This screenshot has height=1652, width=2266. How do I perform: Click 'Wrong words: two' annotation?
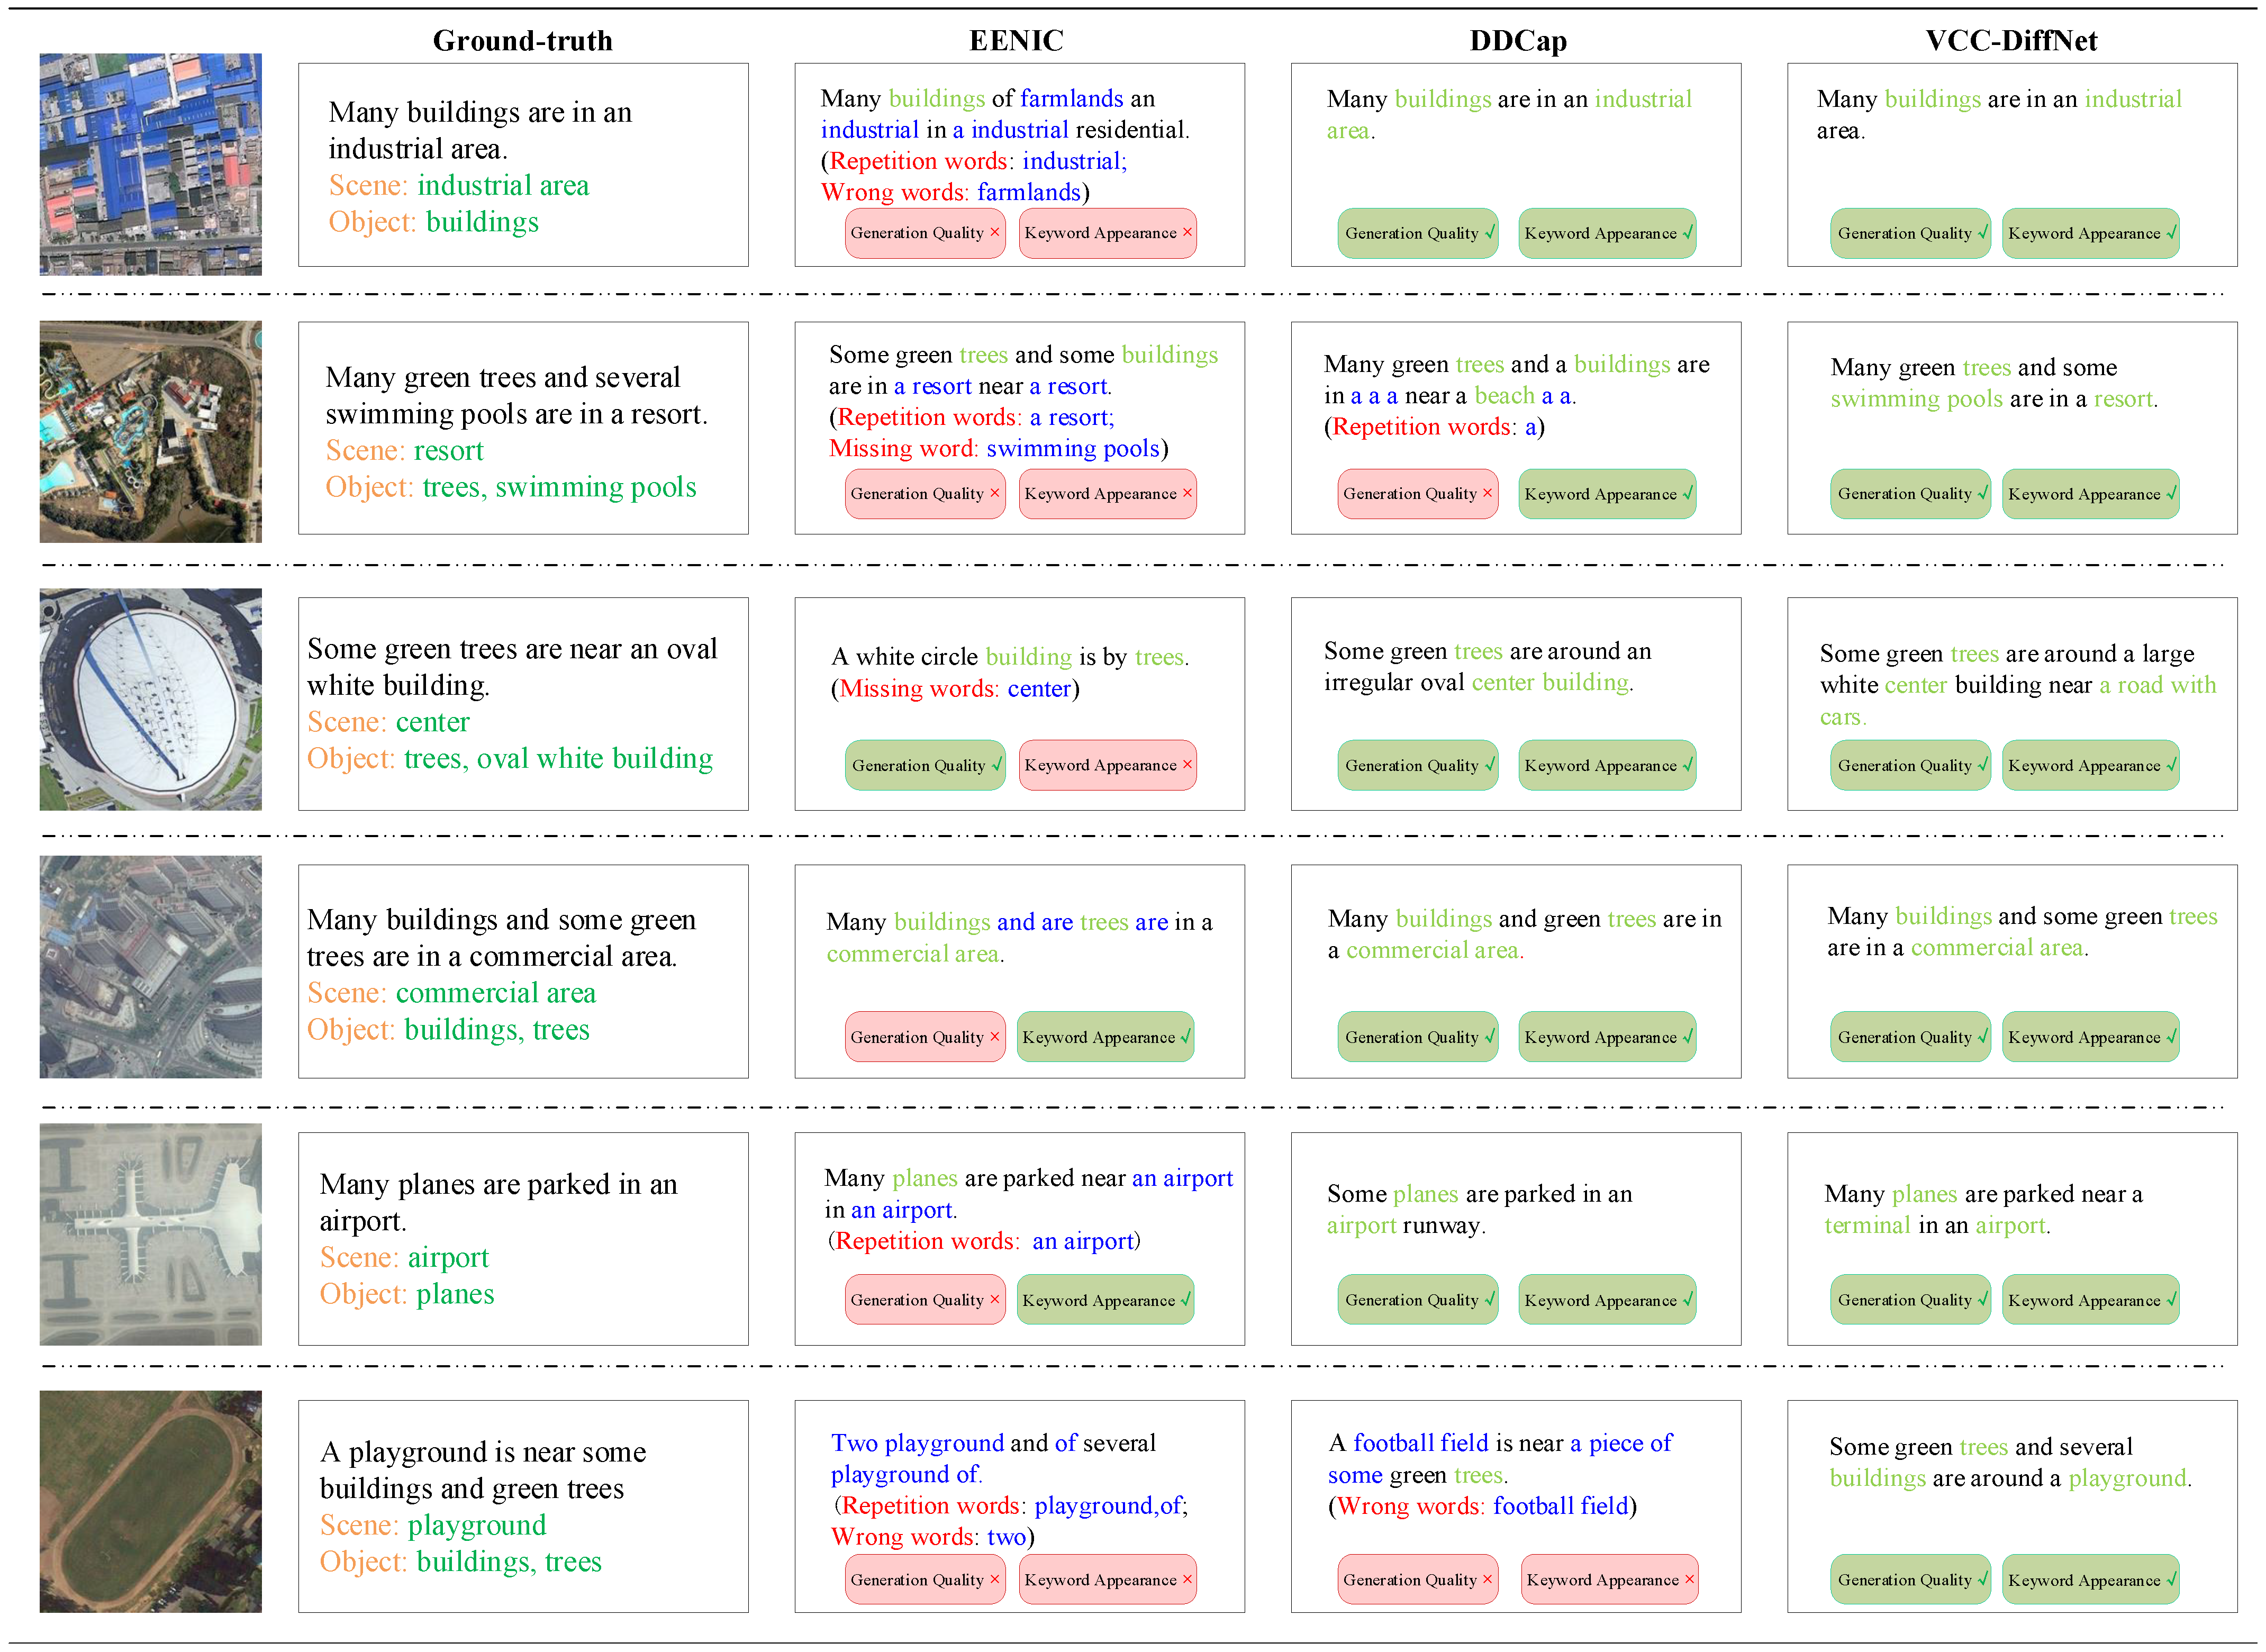click(x=932, y=1537)
